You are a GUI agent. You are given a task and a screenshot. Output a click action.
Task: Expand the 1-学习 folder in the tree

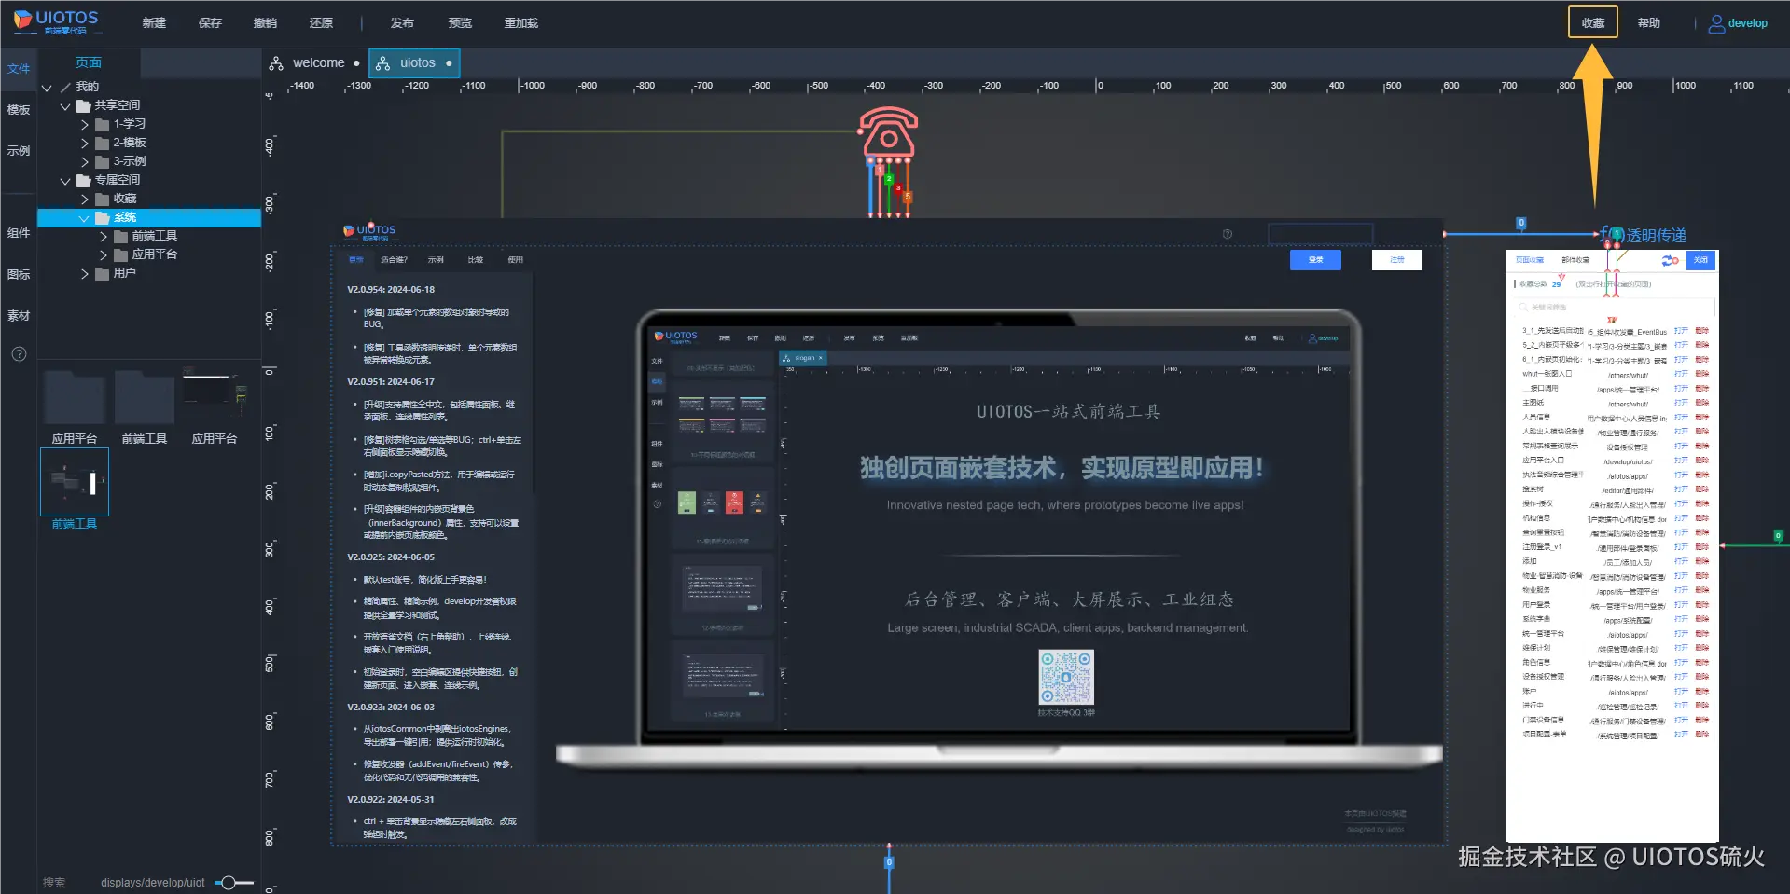point(85,124)
